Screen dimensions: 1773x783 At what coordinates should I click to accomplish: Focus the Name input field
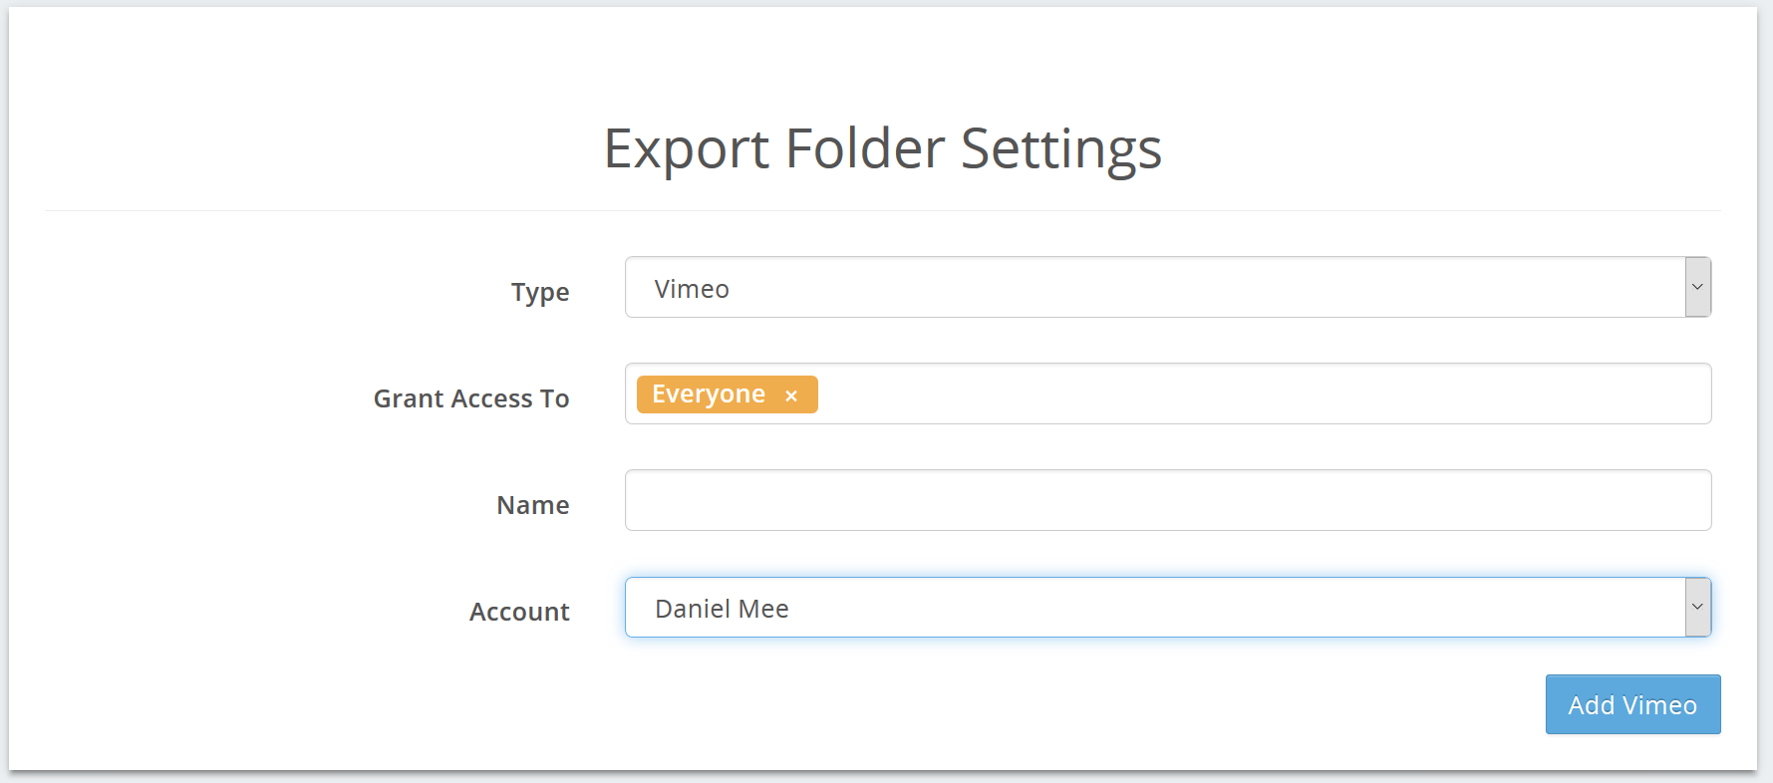(x=1168, y=500)
